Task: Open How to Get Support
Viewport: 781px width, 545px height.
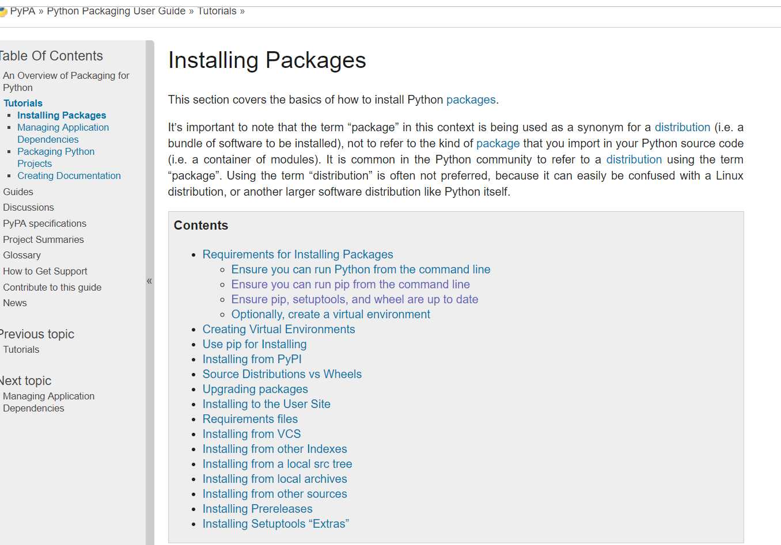Action: coord(45,271)
